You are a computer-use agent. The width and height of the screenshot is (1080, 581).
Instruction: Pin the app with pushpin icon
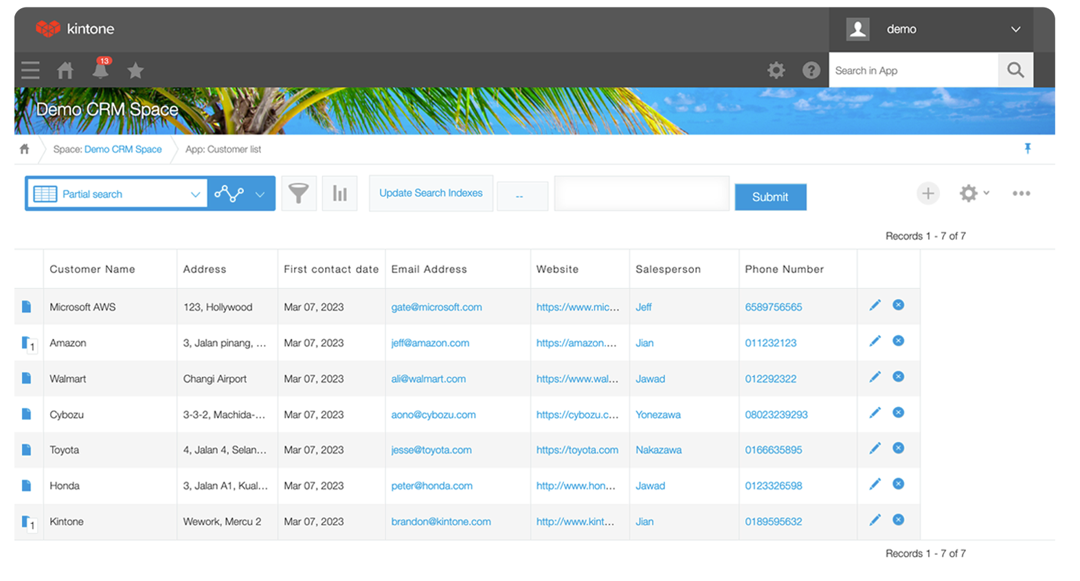coord(1028,149)
